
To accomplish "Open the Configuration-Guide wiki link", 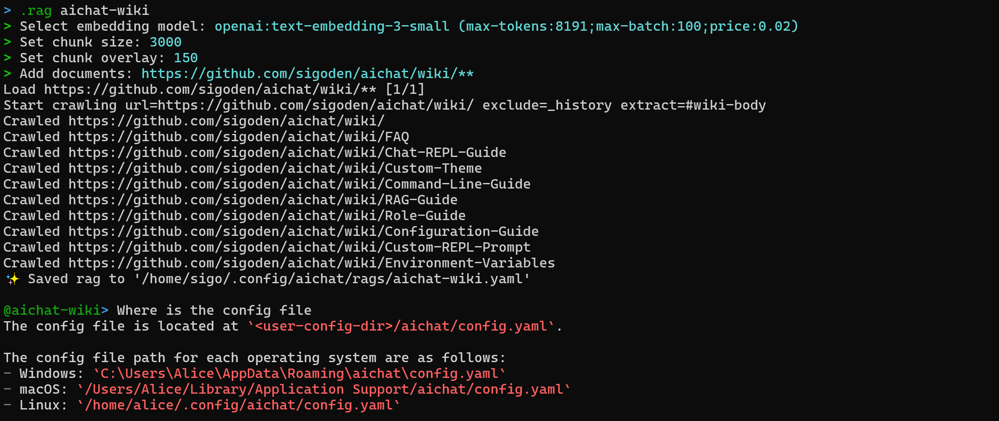I will (303, 232).
